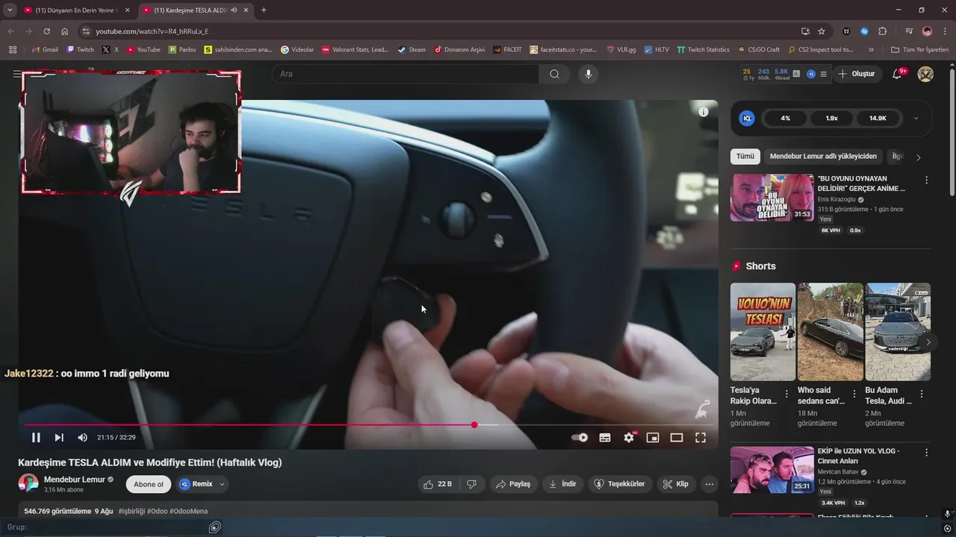Switch to miniplayer mode

coord(653,438)
